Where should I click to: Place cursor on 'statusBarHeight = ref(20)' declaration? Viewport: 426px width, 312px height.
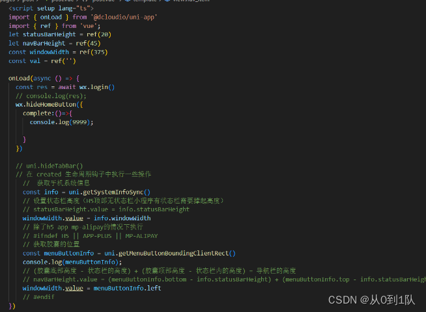tap(67, 34)
